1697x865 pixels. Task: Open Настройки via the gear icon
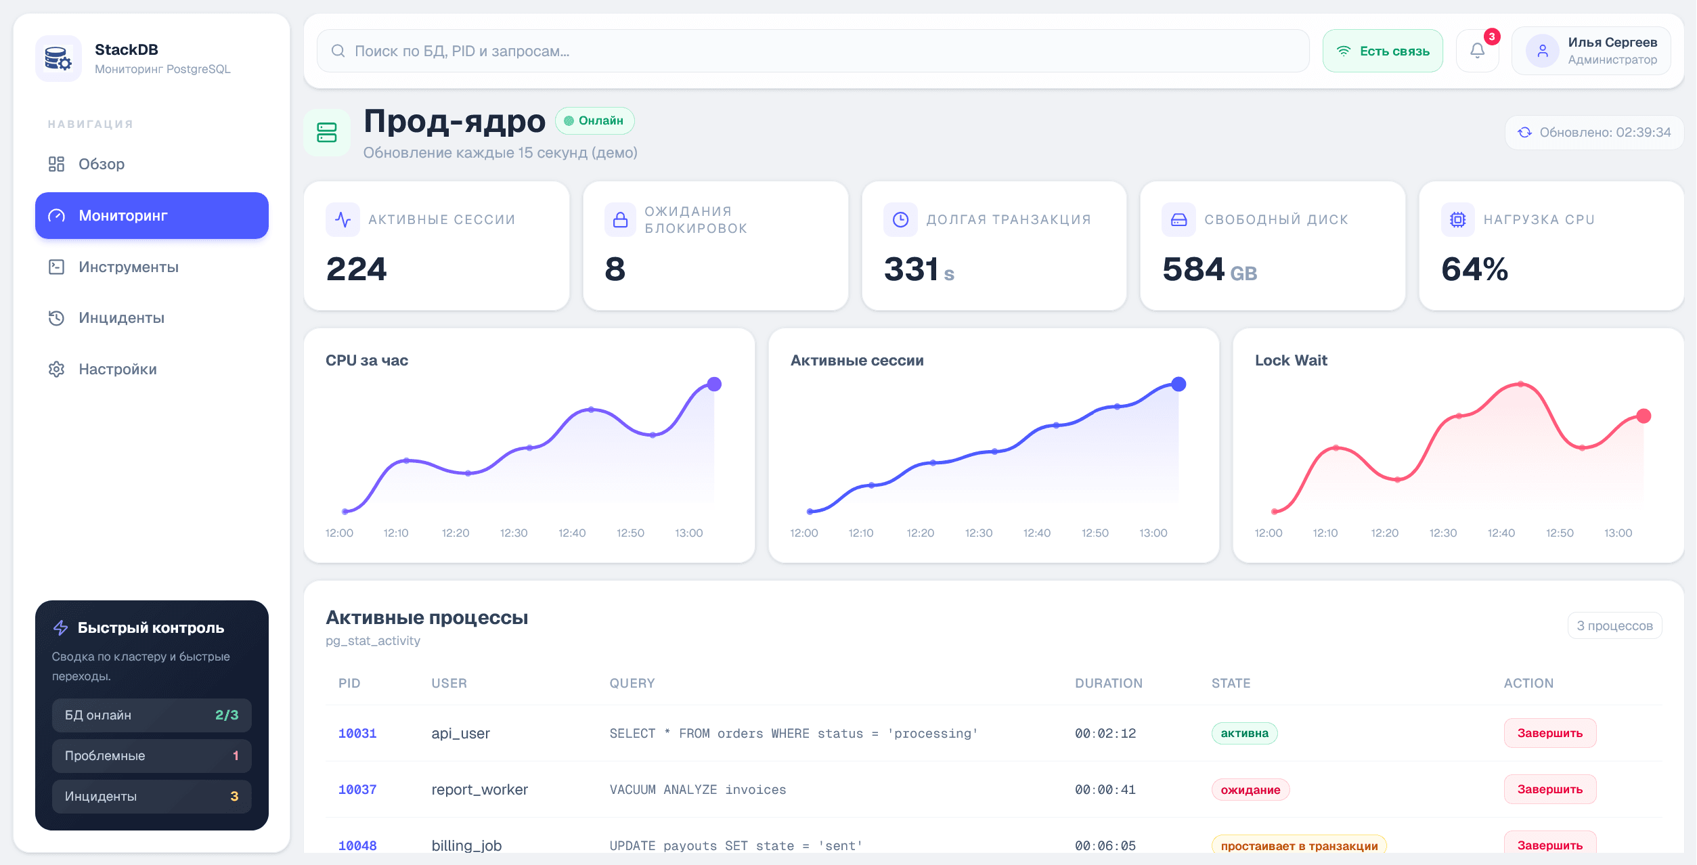(57, 369)
